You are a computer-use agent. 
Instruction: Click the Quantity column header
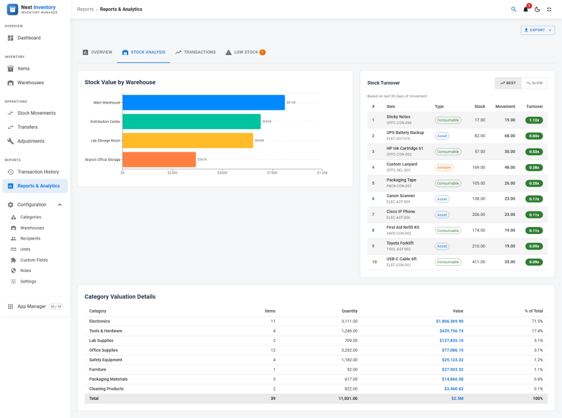pyautogui.click(x=350, y=311)
